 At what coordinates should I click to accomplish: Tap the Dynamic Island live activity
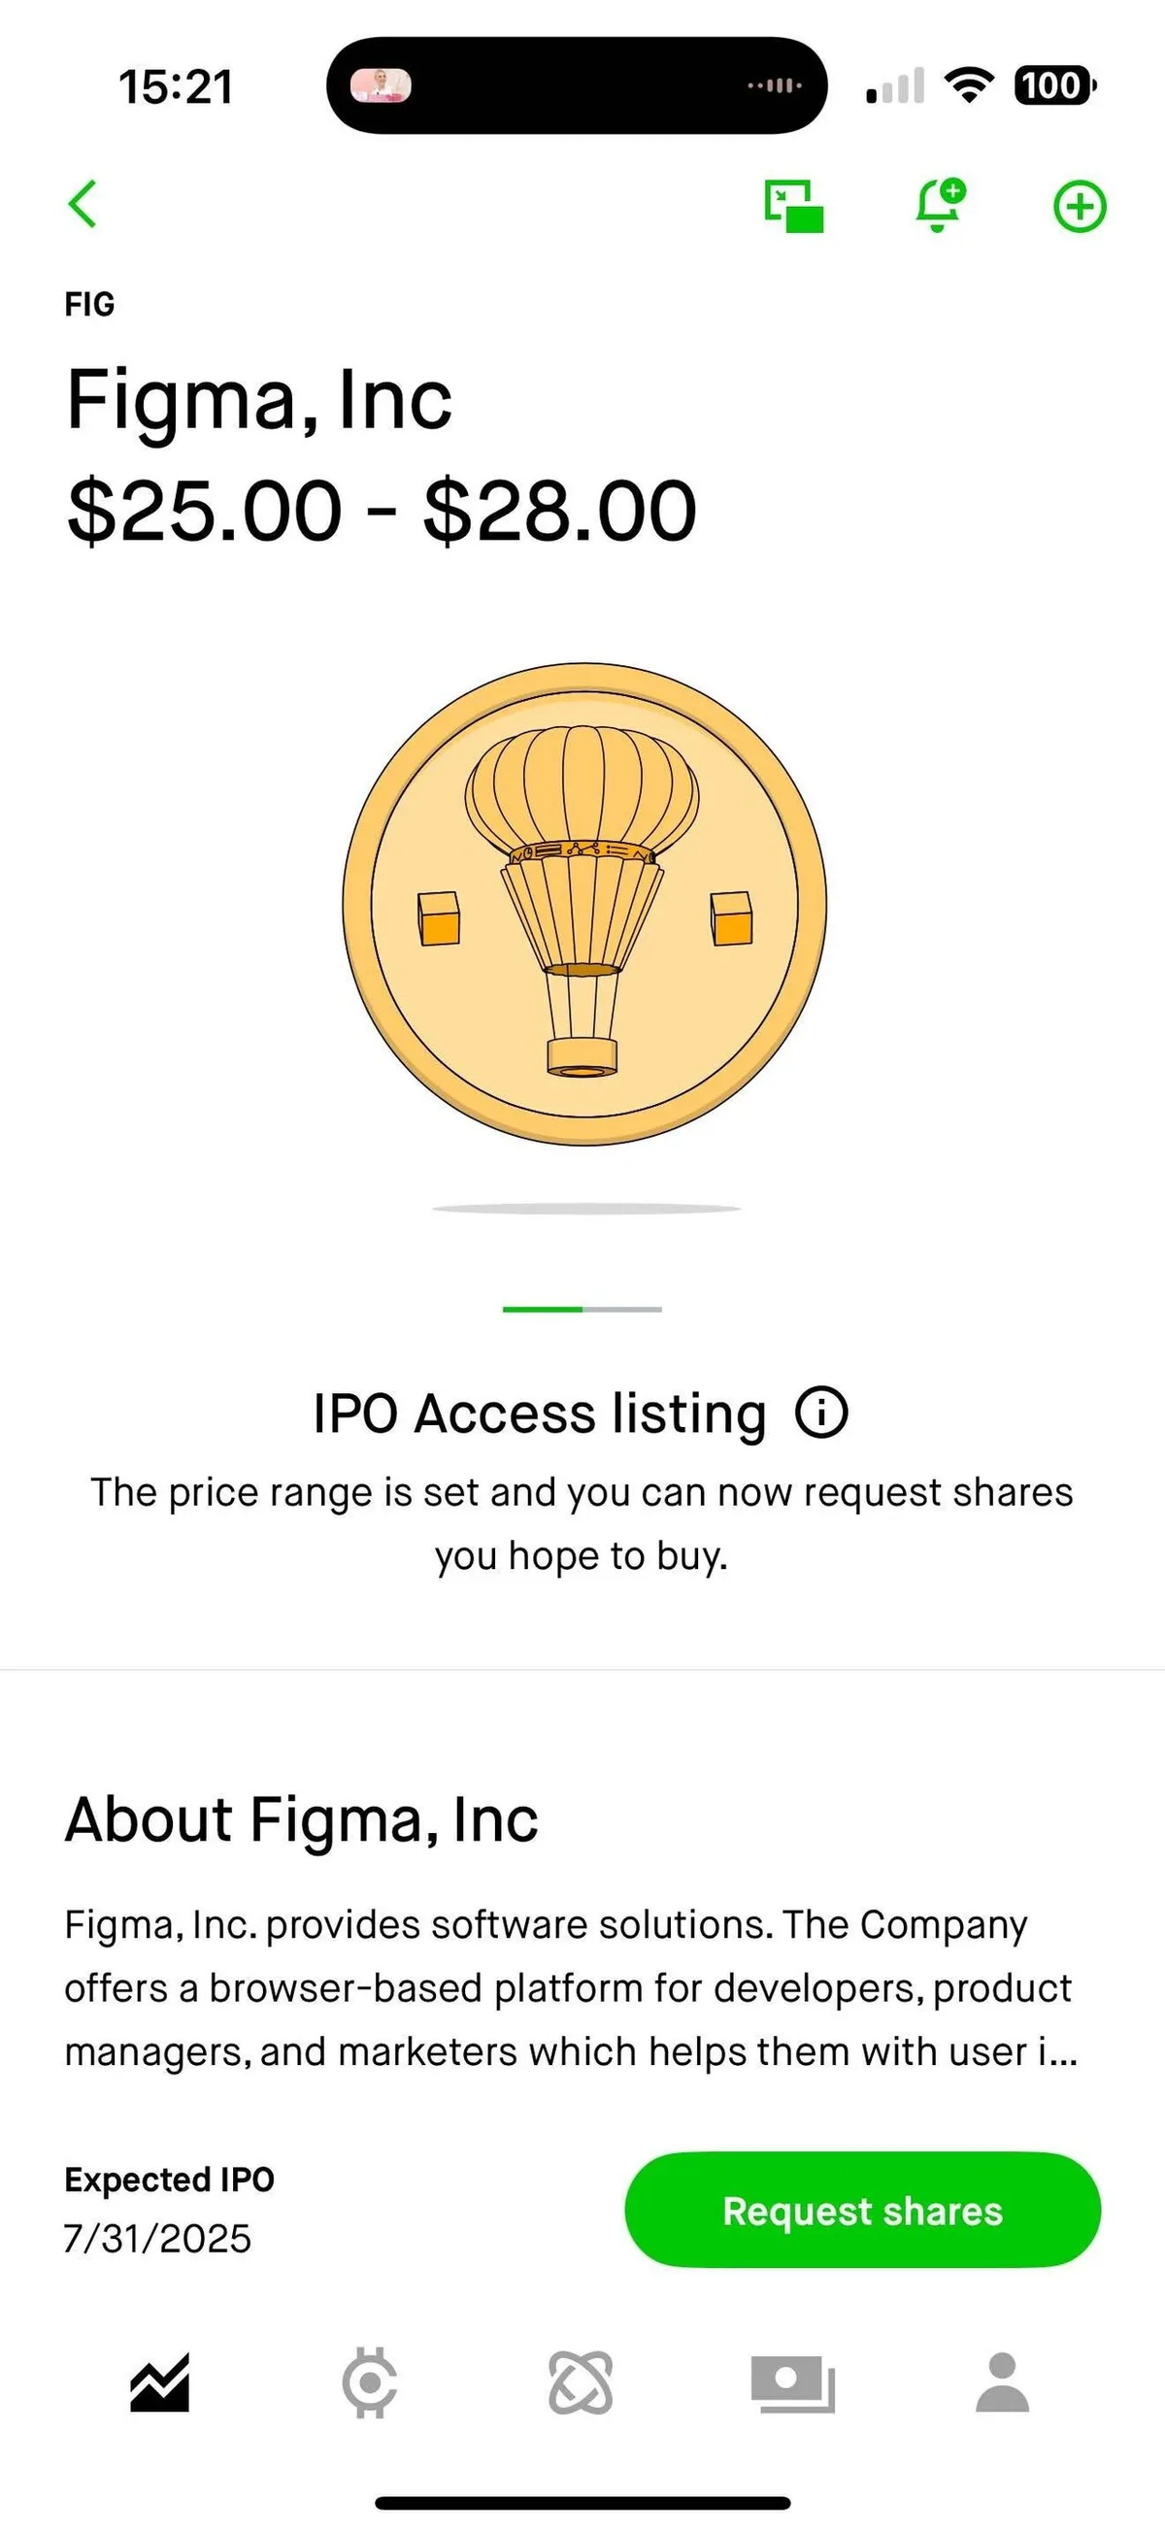[577, 85]
